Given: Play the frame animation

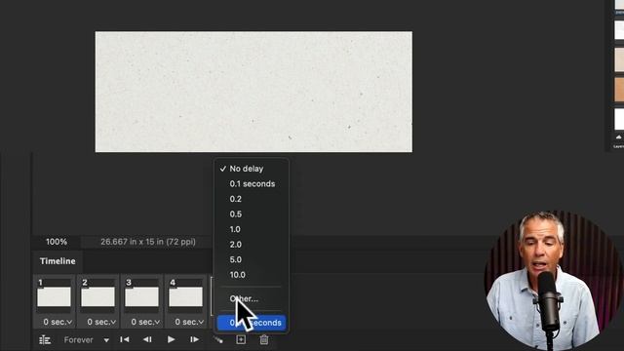Looking at the screenshot, I should tap(172, 339).
